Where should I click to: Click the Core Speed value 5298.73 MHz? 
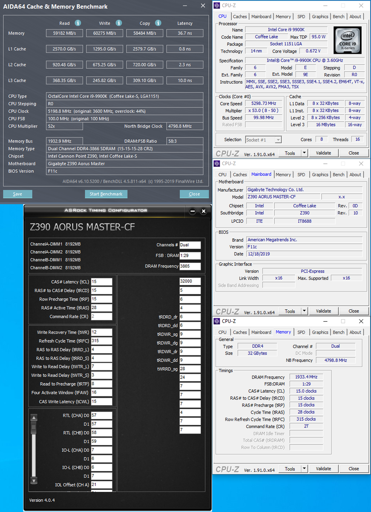263,104
